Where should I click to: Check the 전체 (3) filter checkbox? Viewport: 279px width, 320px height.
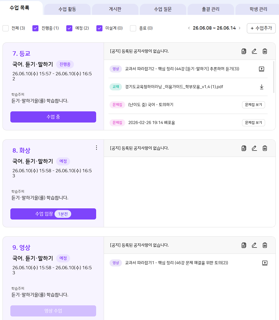(6, 28)
